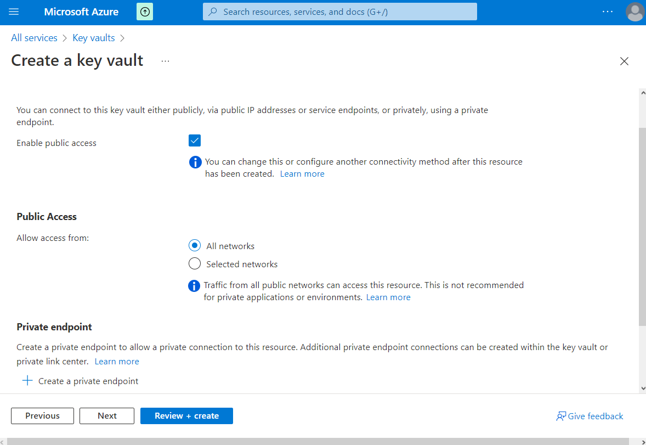Uncheck the Enable public access checkbox

(x=195, y=141)
